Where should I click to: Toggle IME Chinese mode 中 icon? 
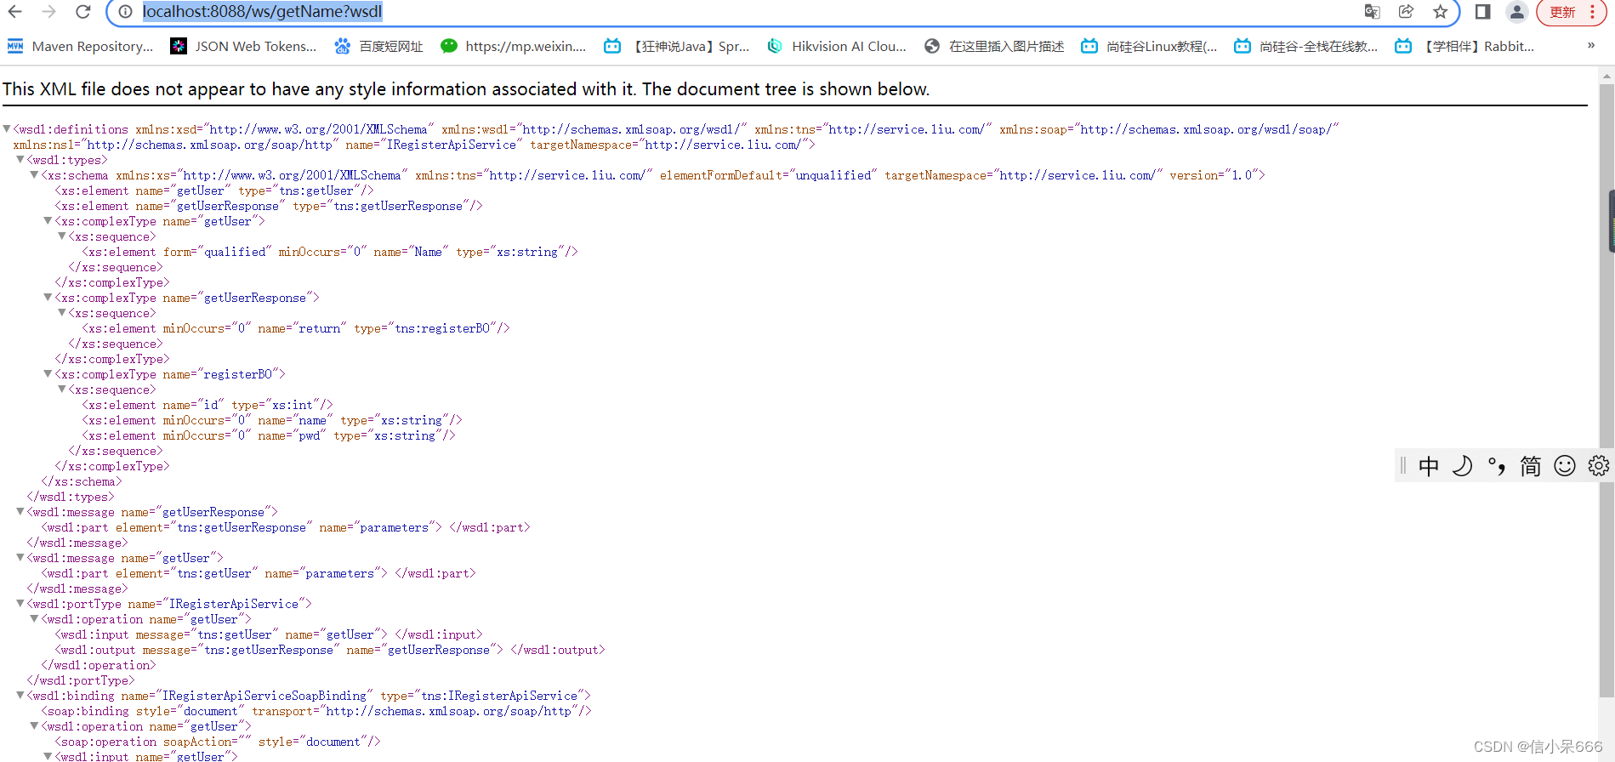1429,466
